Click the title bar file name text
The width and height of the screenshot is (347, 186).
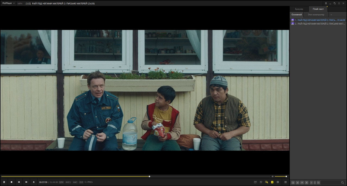coord(63,4)
